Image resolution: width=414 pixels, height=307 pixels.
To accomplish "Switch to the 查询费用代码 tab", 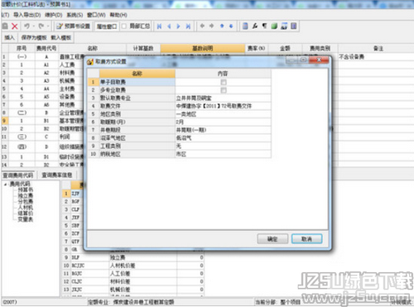I will 17,175.
